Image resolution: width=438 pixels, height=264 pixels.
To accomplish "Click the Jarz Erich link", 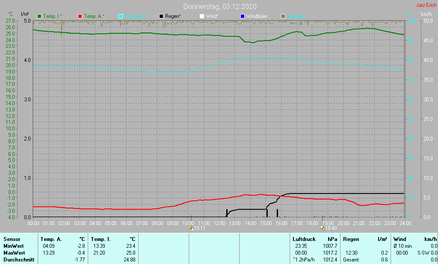I will pyautogui.click(x=426, y=6).
